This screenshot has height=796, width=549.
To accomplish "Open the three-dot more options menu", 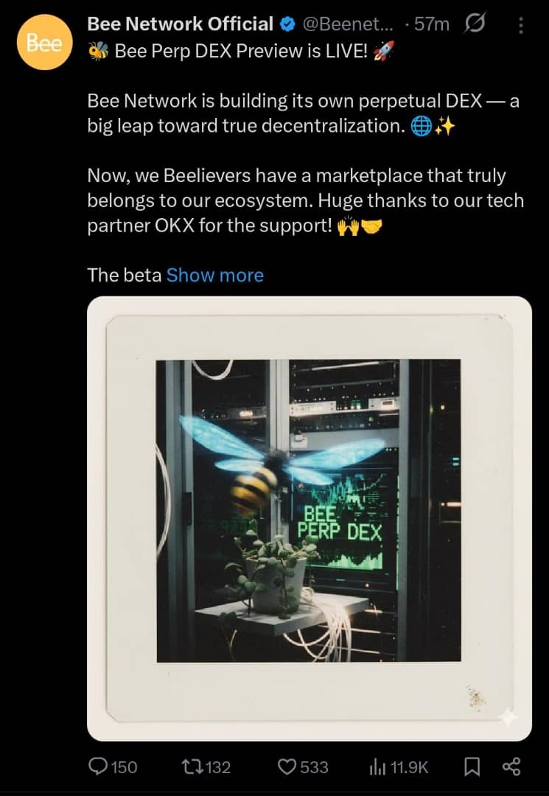I will (x=520, y=25).
